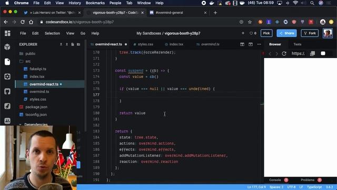Open the Live collaboration icon

(x=7, y=121)
